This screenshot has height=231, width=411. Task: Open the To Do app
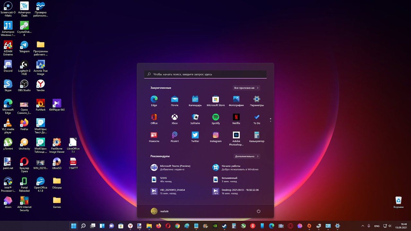[x=257, y=119]
